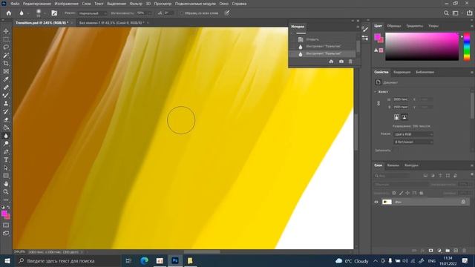Open the workspace switcher dropdown
Viewport: 475px width, 267px height.
(455, 13)
